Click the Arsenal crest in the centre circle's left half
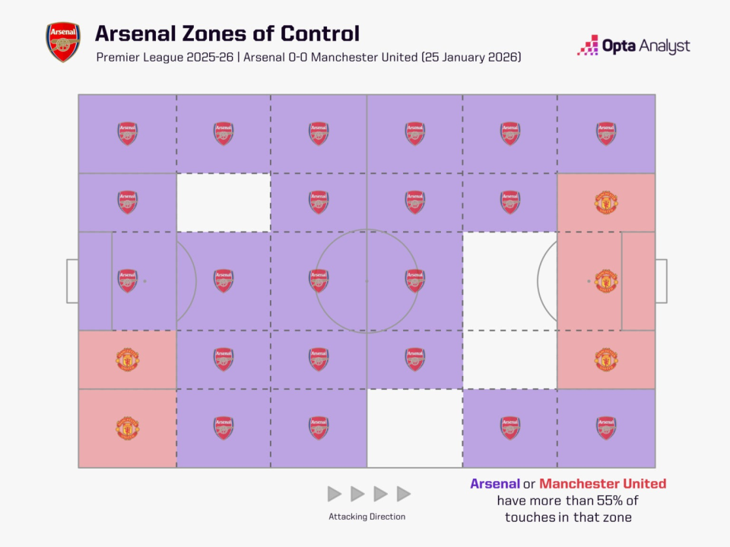This screenshot has width=730, height=547. point(319,281)
